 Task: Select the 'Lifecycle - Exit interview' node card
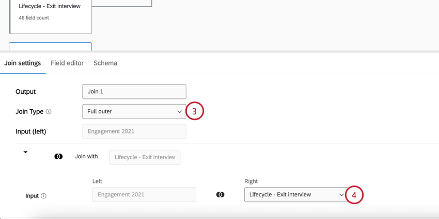coord(51,17)
